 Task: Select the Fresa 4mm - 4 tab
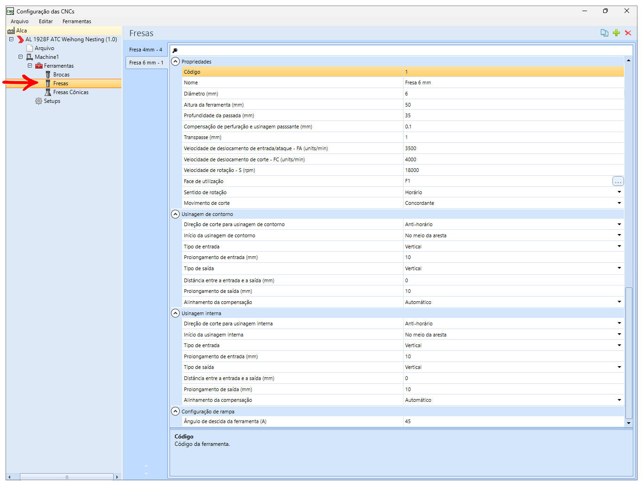(x=146, y=50)
